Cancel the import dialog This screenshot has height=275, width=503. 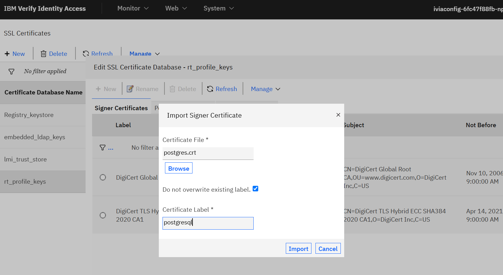(328, 248)
